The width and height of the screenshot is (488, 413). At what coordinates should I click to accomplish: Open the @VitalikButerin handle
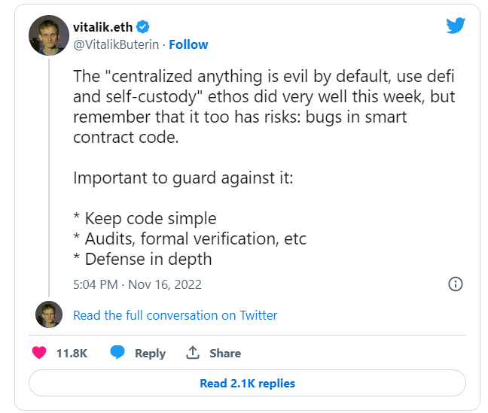(x=117, y=44)
